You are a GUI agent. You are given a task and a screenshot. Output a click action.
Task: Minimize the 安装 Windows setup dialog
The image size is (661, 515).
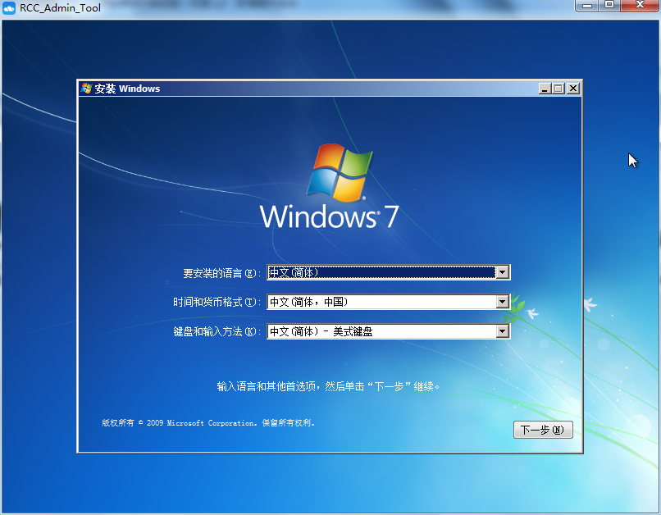pos(545,89)
